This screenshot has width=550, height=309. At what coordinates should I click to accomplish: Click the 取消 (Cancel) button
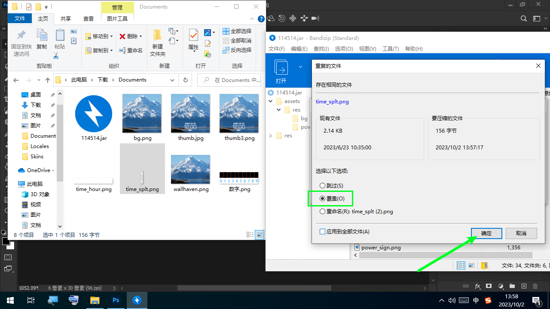coord(521,233)
